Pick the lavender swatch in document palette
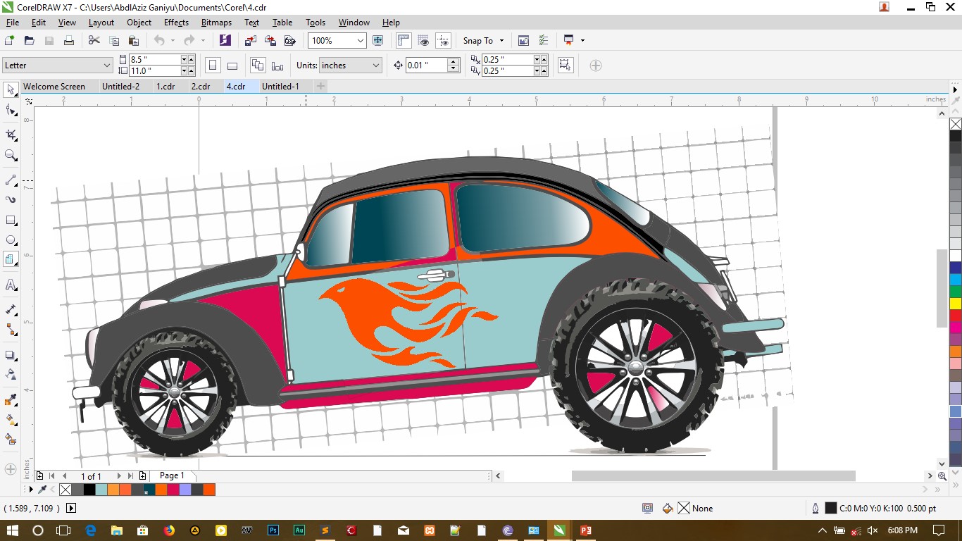Screen dimensions: 962x541 coord(185,490)
